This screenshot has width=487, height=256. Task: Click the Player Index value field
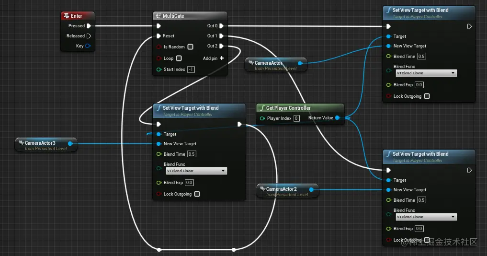(296, 118)
